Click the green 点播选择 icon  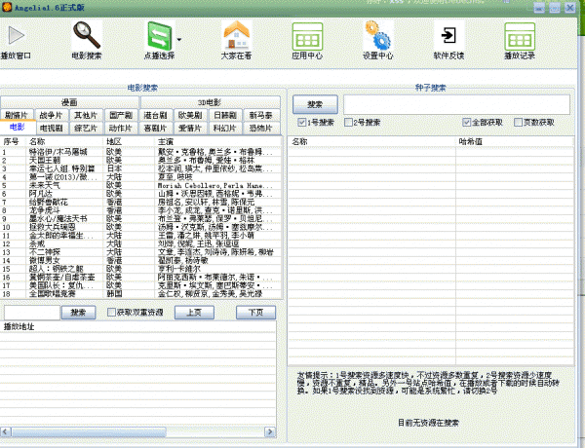[159, 37]
